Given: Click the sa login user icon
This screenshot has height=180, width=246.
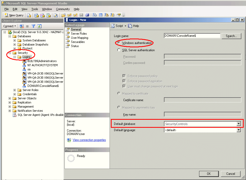Looking at the screenshot, I should [x=24, y=69].
